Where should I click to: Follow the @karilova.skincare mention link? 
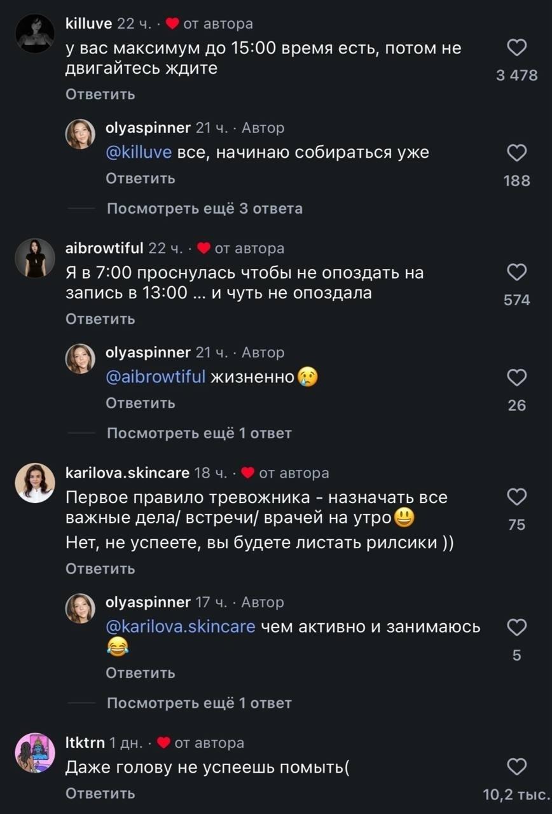[x=180, y=627]
